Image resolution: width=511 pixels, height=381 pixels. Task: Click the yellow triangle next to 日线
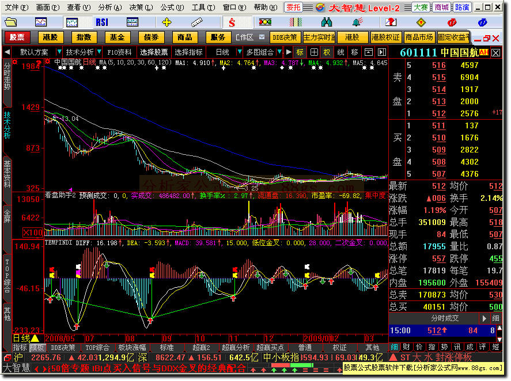pos(35,338)
